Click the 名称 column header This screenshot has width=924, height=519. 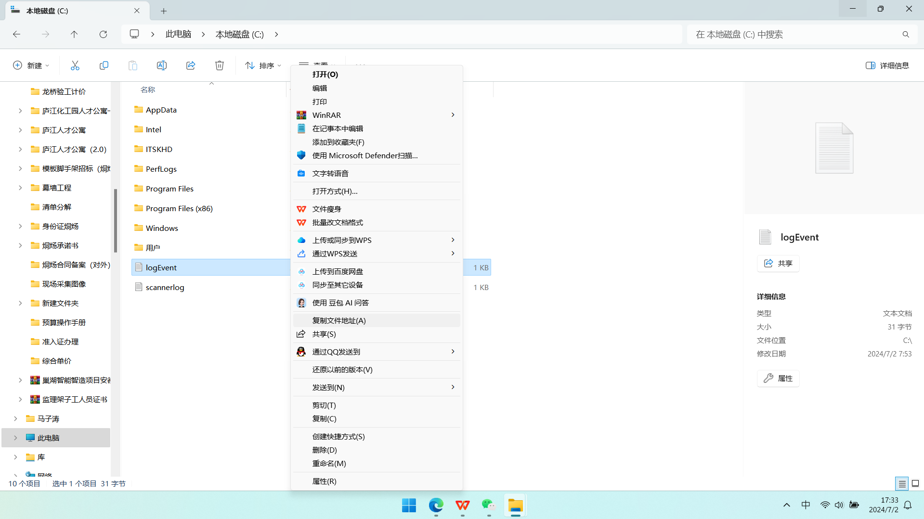click(x=148, y=89)
